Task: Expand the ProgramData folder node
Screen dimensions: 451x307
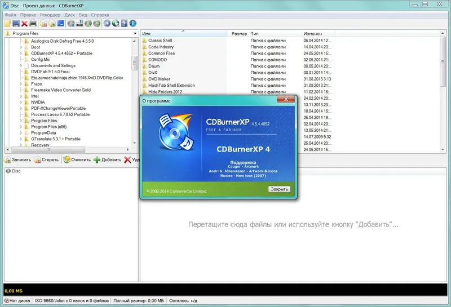Action: tap(21, 133)
